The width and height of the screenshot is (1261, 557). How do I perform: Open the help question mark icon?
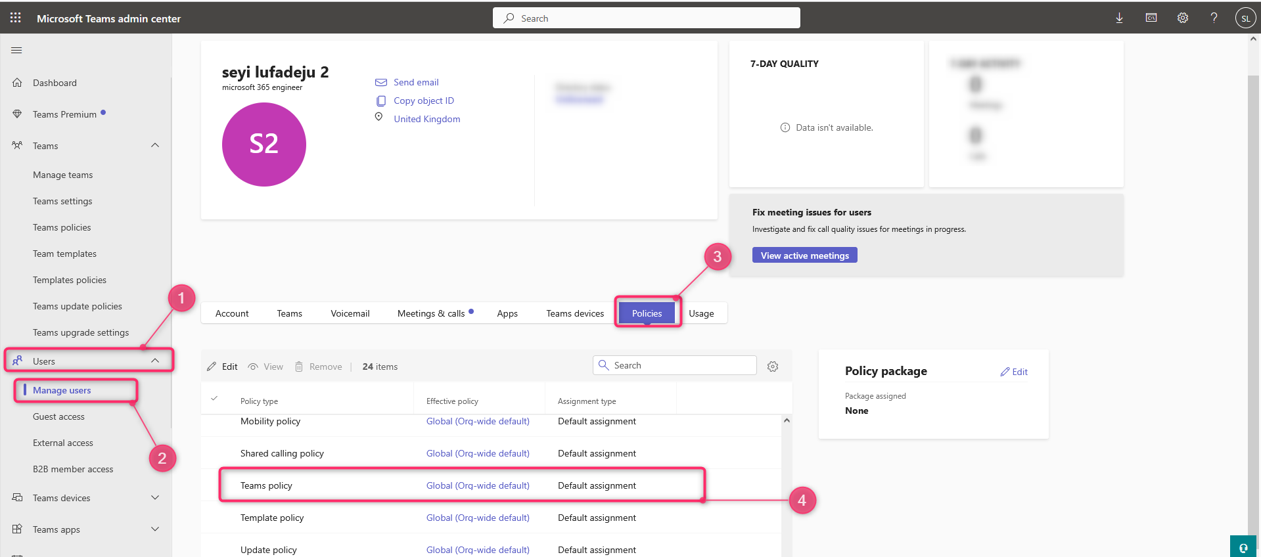(x=1214, y=18)
